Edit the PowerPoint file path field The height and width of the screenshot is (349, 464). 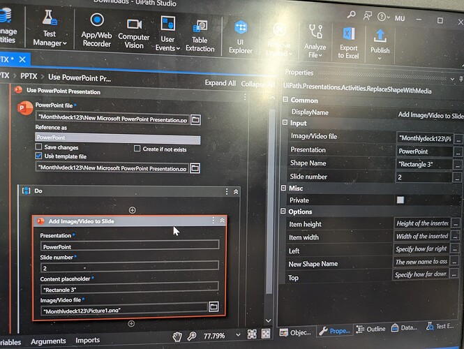click(x=112, y=119)
